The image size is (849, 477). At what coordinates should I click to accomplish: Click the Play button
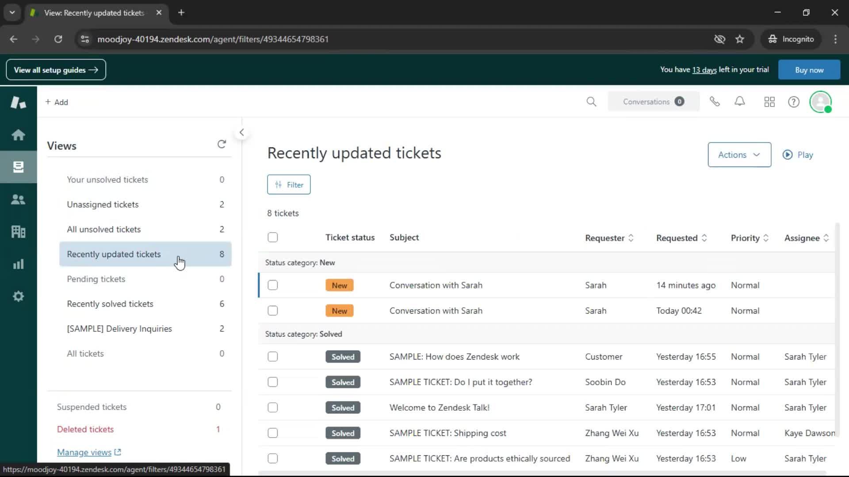pyautogui.click(x=798, y=155)
